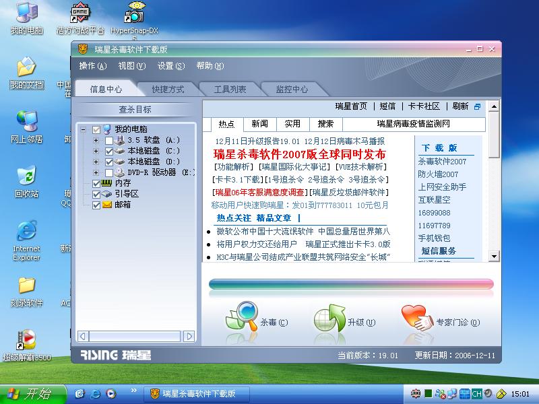Click the CH language indicator in tray
The height and width of the screenshot is (404, 539).
[477, 393]
